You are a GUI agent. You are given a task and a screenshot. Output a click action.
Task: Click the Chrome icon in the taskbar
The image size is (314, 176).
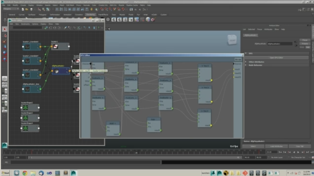[x=25, y=173]
